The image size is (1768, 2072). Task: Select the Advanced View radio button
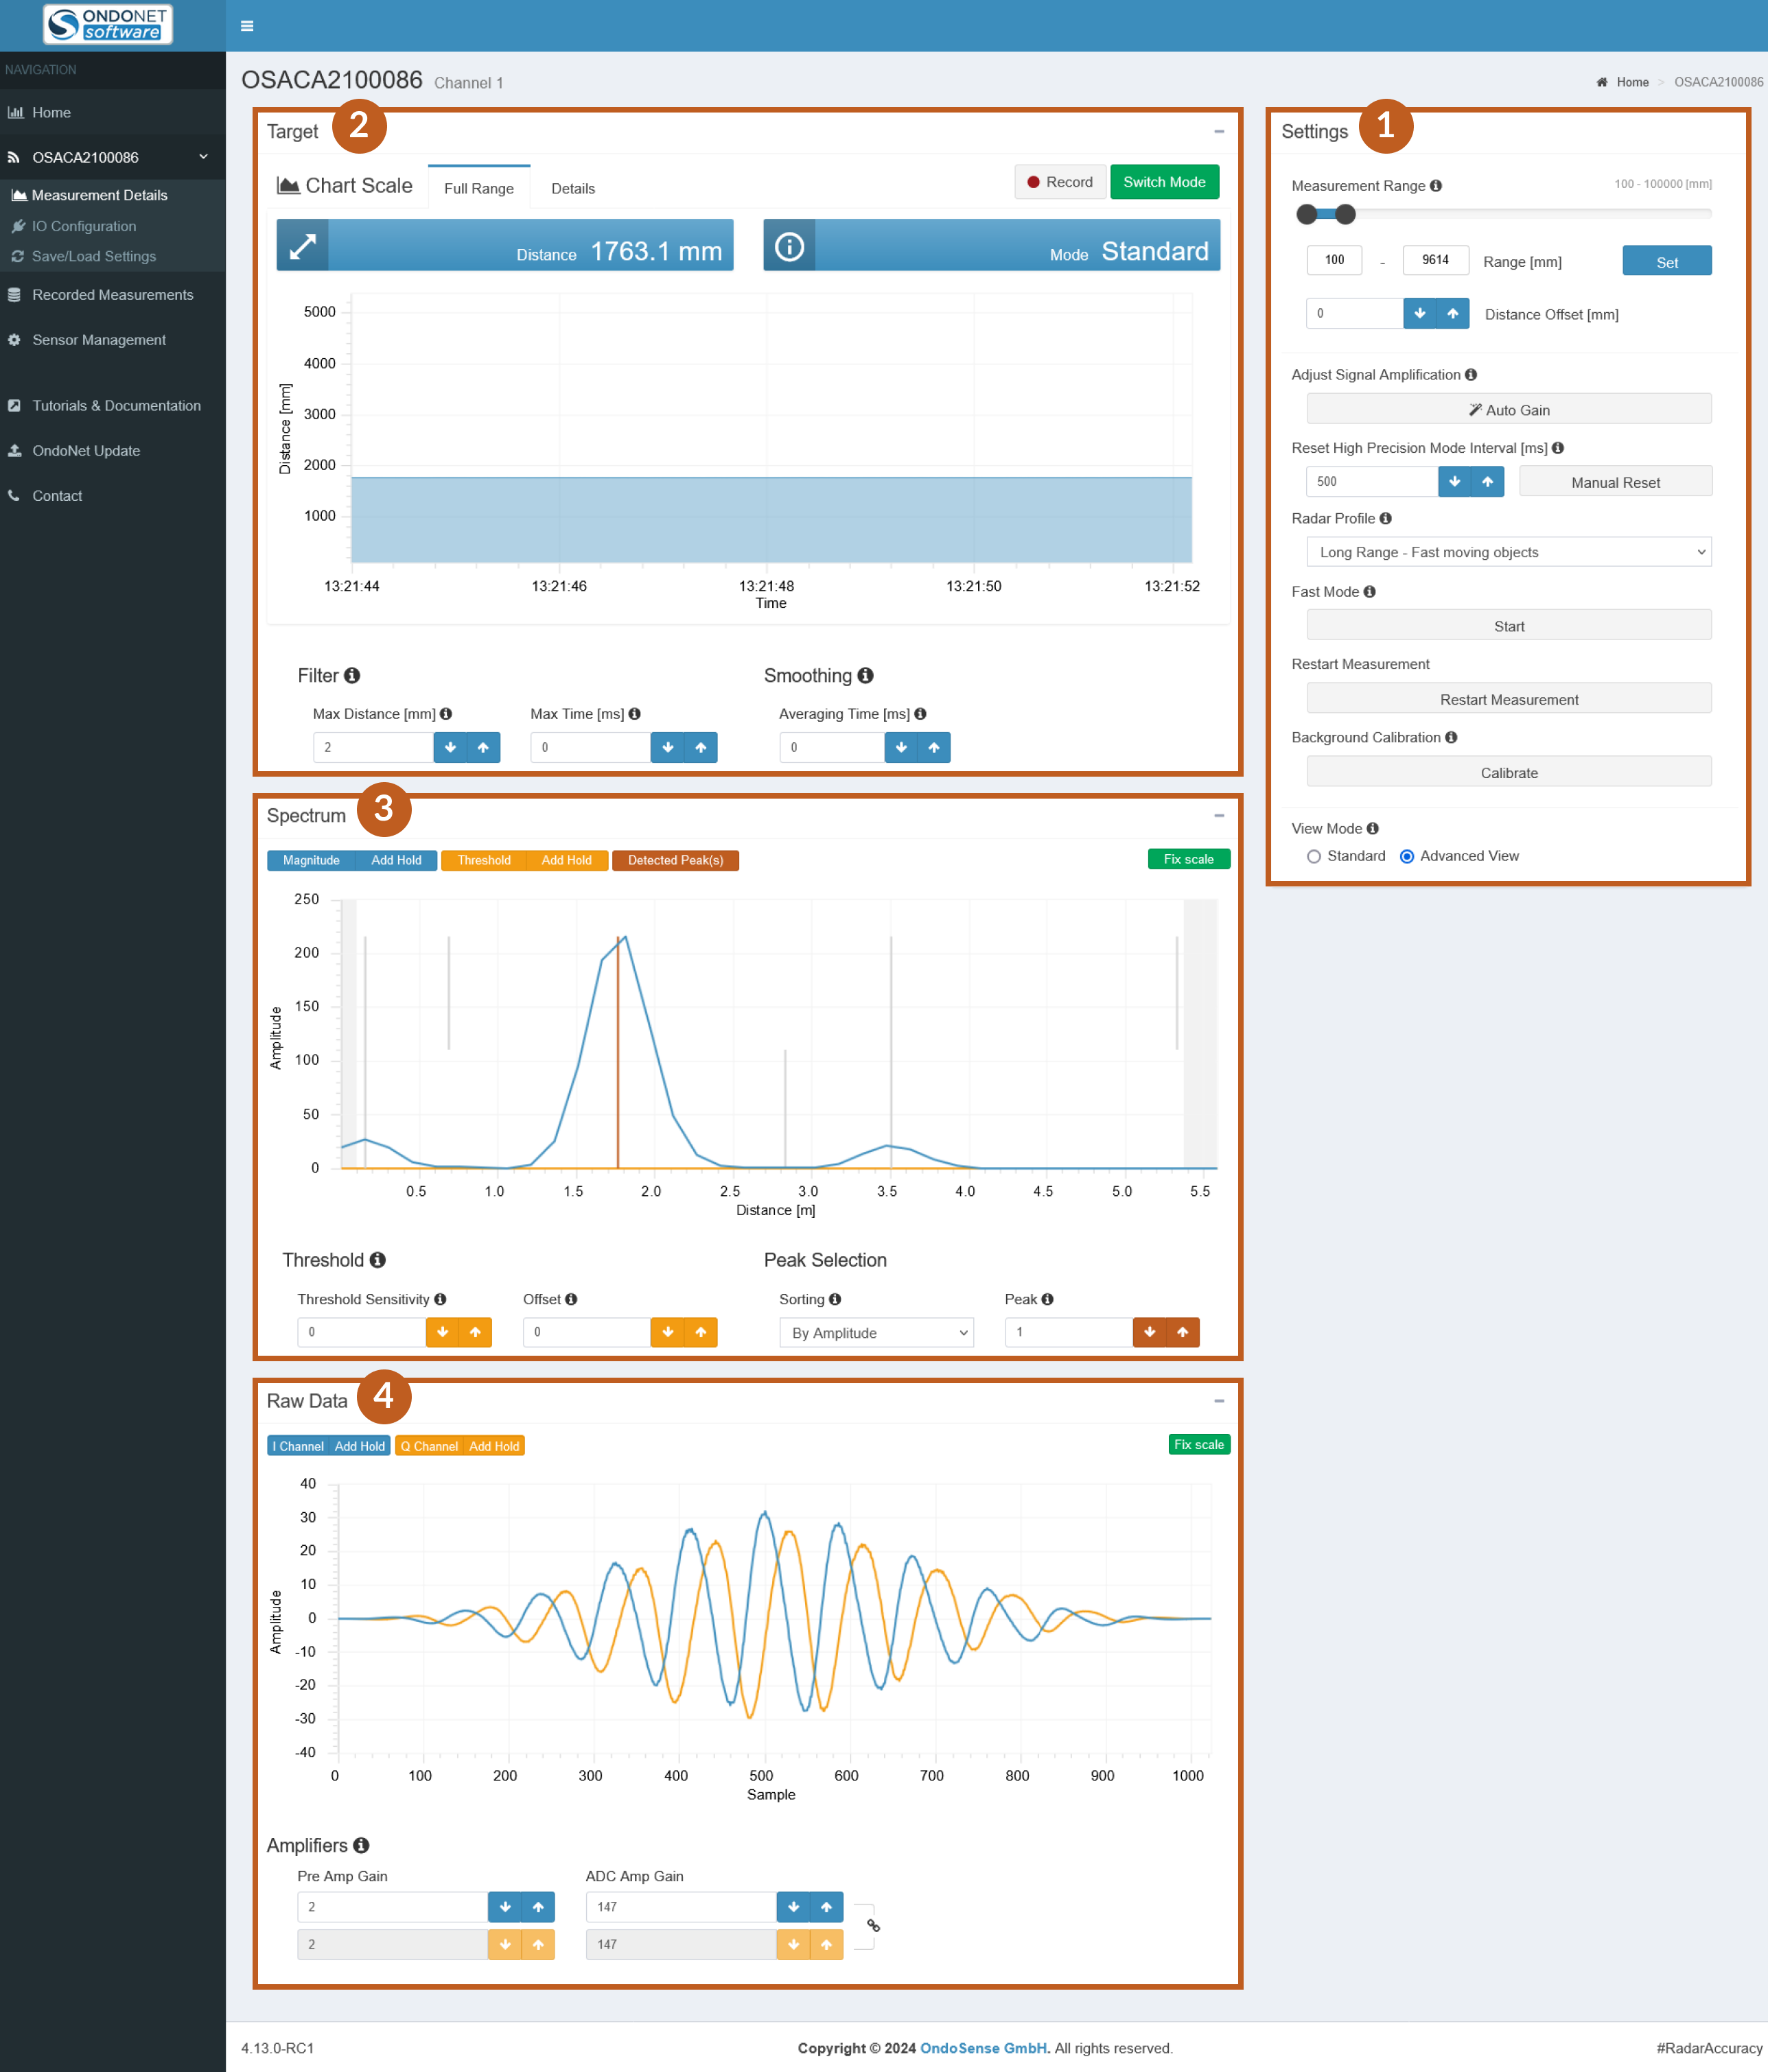1407,856
